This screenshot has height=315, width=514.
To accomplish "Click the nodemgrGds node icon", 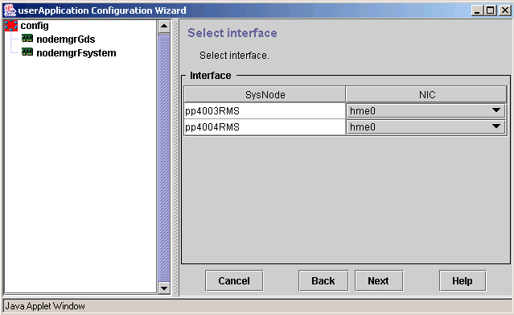I will [27, 39].
